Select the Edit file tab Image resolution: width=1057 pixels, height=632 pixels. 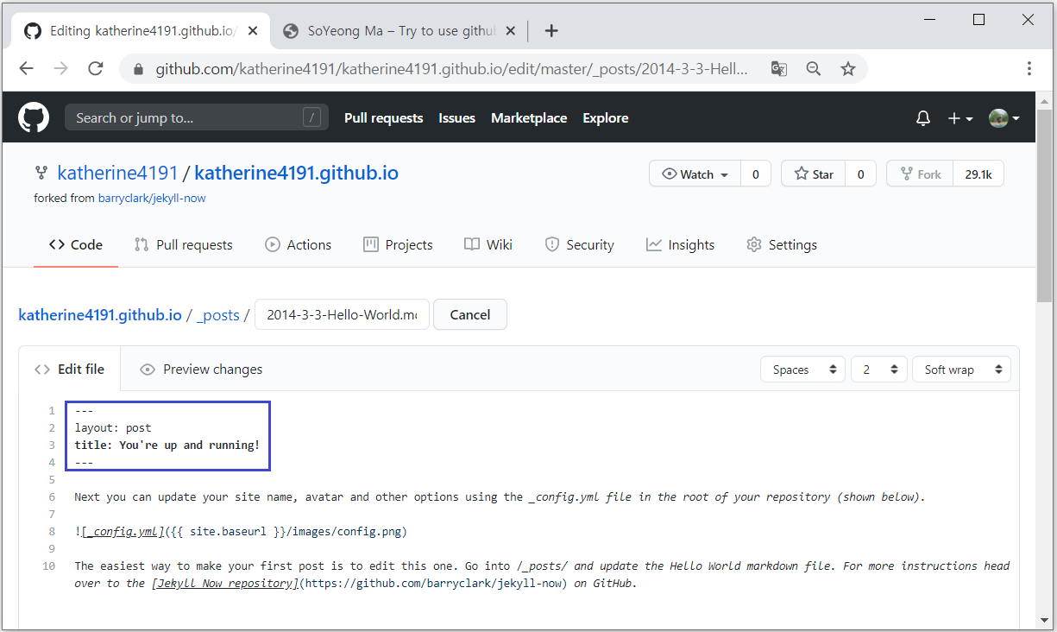click(70, 369)
